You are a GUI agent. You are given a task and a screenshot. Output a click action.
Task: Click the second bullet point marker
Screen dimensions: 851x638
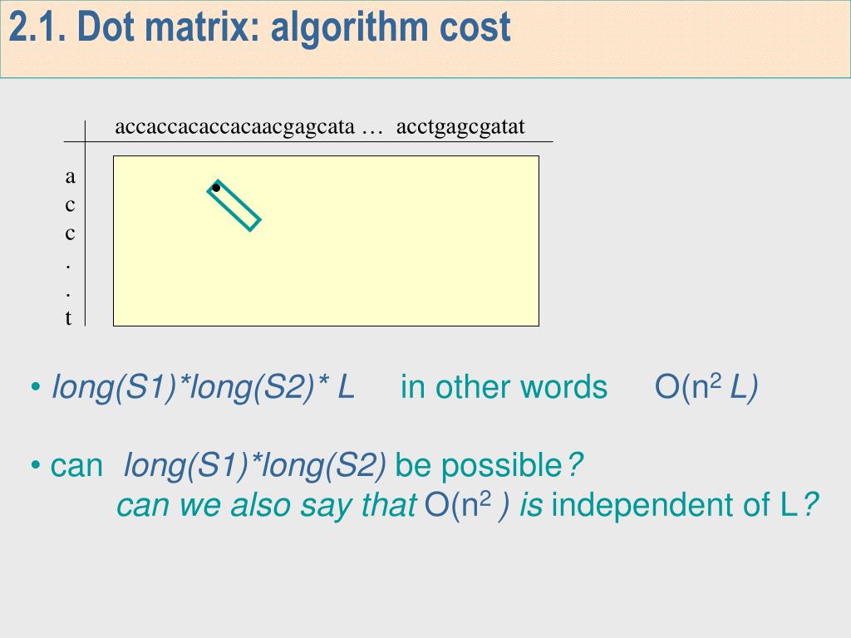point(36,465)
